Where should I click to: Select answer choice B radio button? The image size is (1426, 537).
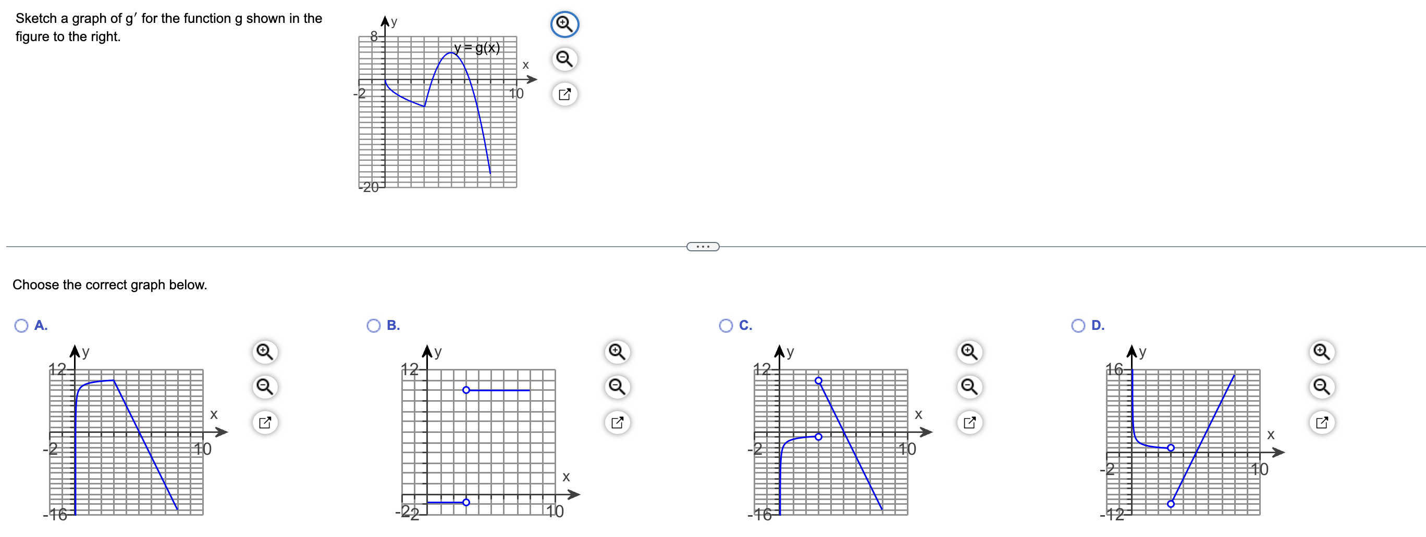[374, 325]
